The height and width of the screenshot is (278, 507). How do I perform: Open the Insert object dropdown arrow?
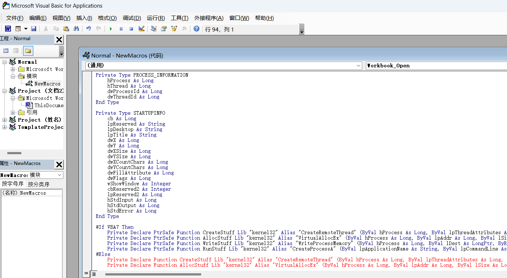click(x=26, y=29)
